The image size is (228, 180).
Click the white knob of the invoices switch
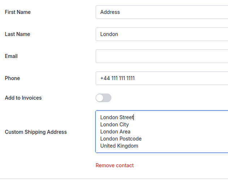100,98
